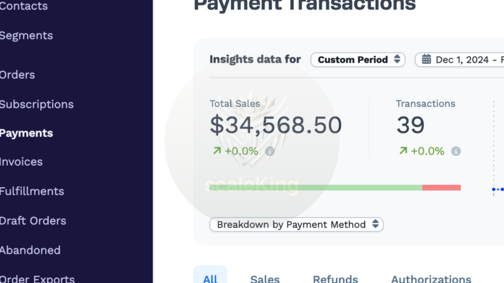Open the Authorizations tab
The image size is (504, 283).
431,278
